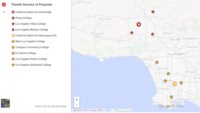Uncheck the Transfer Success LA Proposals layer checkbox
The image size is (200, 113).
(x=4, y=4)
